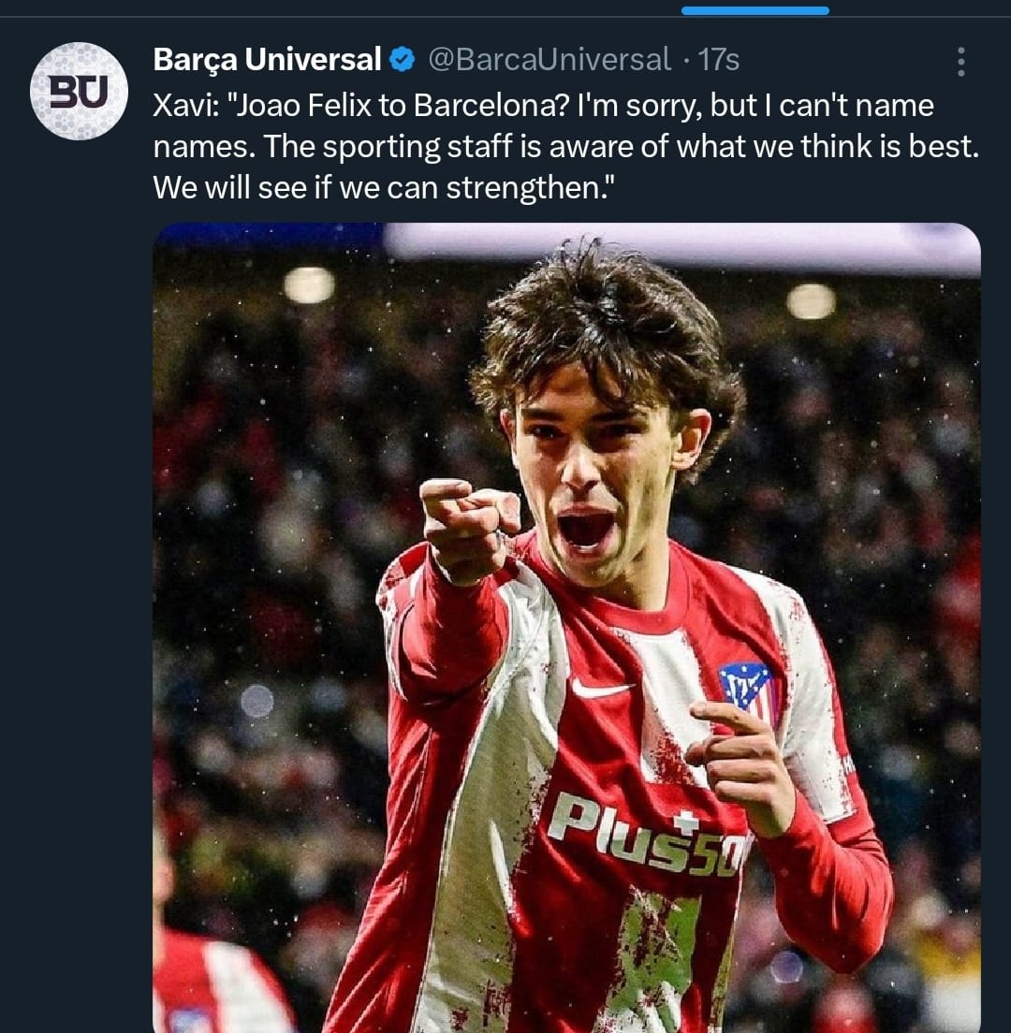
Task: Click the Nike swoosh logo on the shirt
Action: point(600,688)
